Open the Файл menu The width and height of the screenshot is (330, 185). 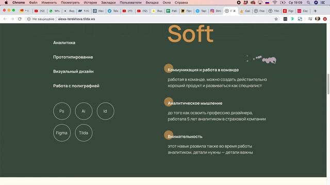(33, 3)
